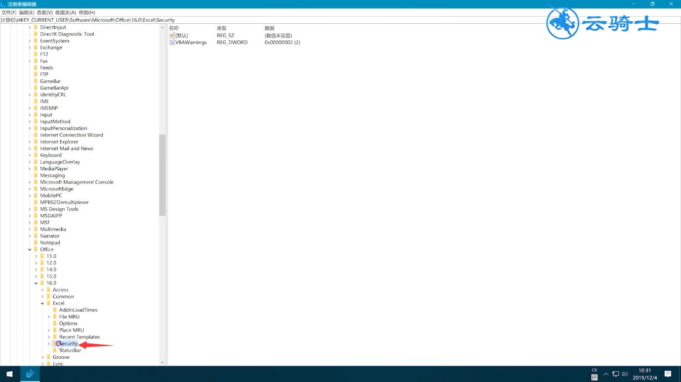Click the registry path address bar
The width and height of the screenshot is (681, 382).
tap(340, 20)
